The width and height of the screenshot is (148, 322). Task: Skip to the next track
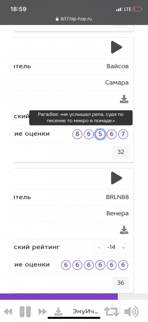[x=43, y=312]
